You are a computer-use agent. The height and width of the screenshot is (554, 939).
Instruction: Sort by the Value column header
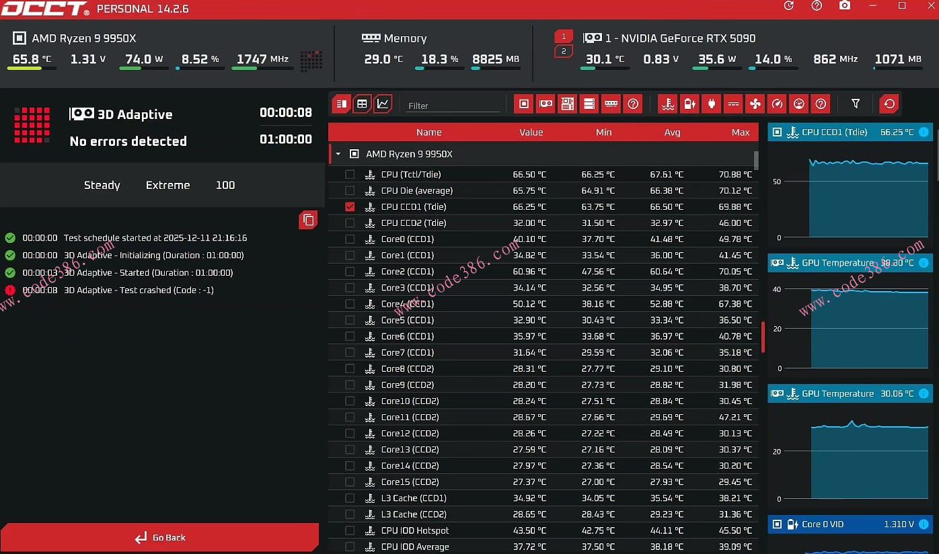(531, 132)
